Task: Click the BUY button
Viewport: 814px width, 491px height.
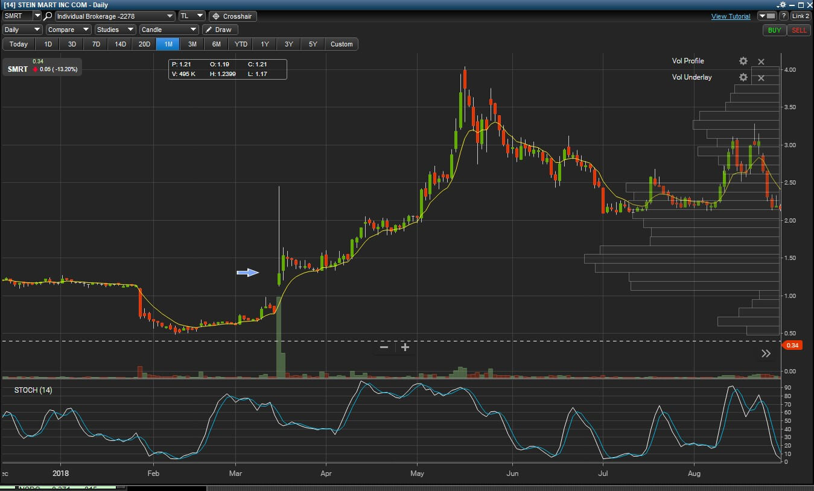Action: tap(774, 30)
